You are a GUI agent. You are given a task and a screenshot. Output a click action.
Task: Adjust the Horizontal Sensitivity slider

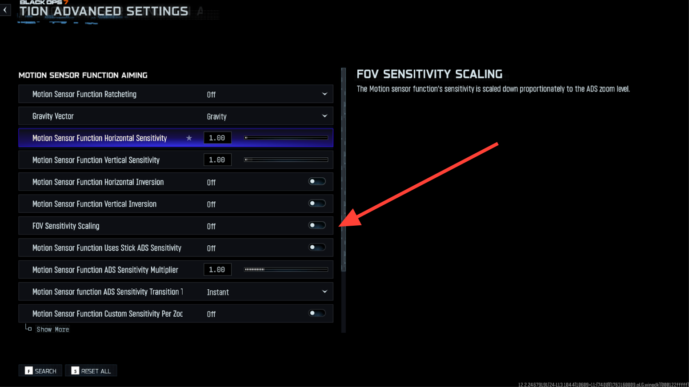[x=286, y=138]
